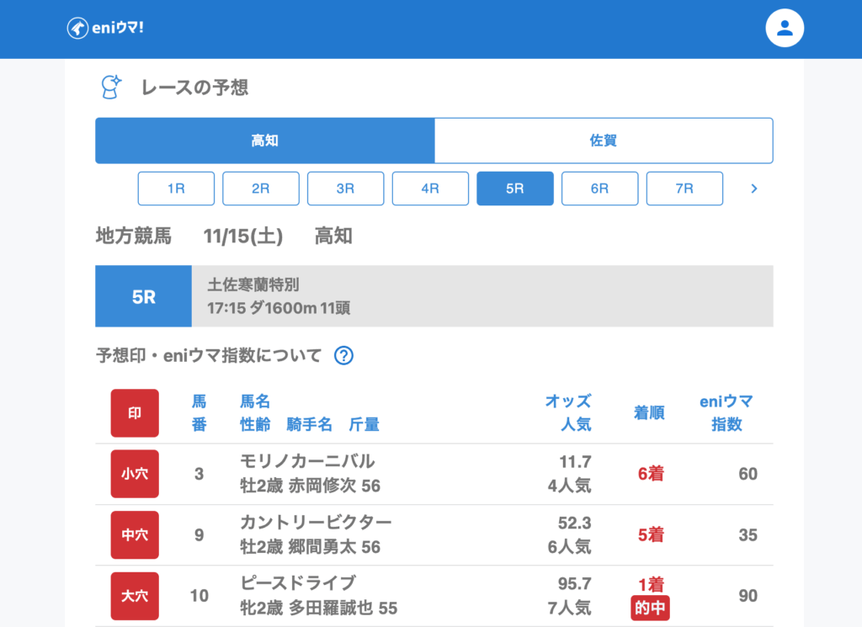Viewport: 862px width, 627px height.
Task: Open the question mark help icon
Action: pyautogui.click(x=343, y=356)
